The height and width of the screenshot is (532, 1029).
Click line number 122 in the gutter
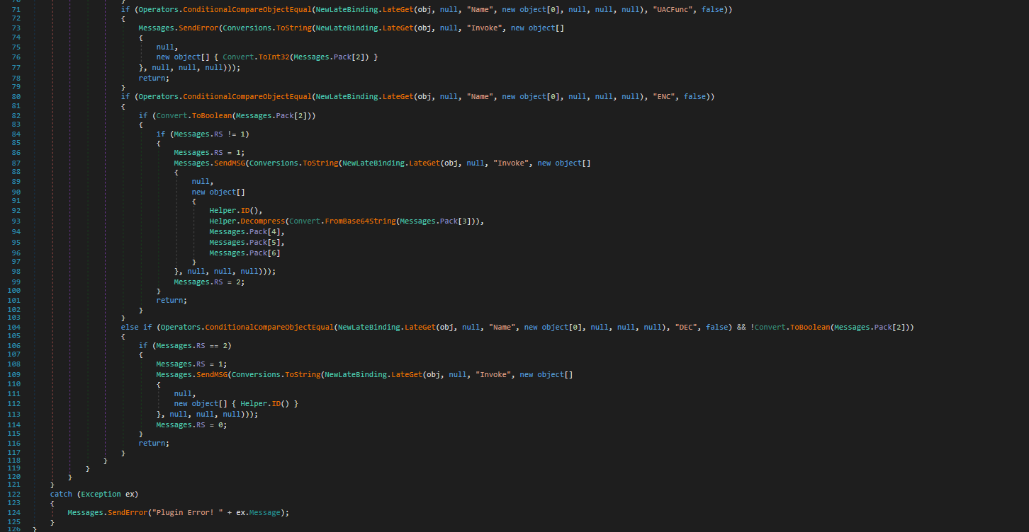tap(13, 494)
